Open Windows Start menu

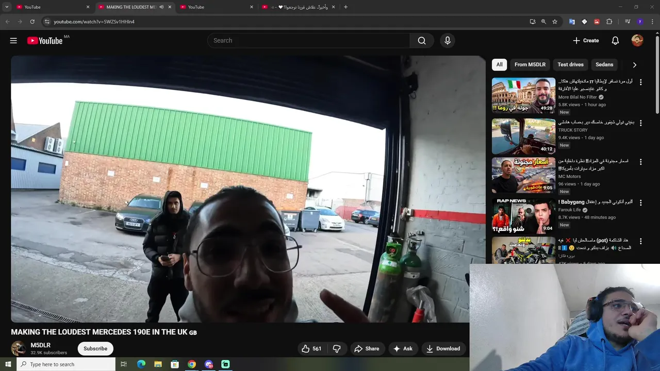[x=8, y=364]
